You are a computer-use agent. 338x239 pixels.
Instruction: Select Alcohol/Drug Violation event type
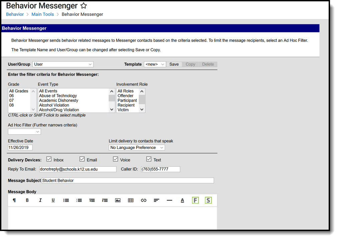pyautogui.click(x=73, y=110)
